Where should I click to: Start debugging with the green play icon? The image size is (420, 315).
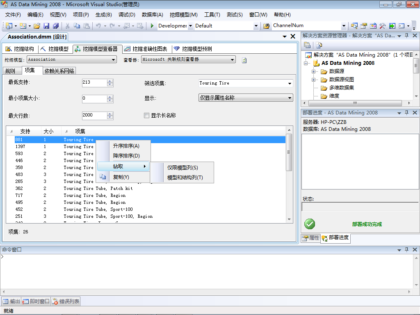coord(152,26)
